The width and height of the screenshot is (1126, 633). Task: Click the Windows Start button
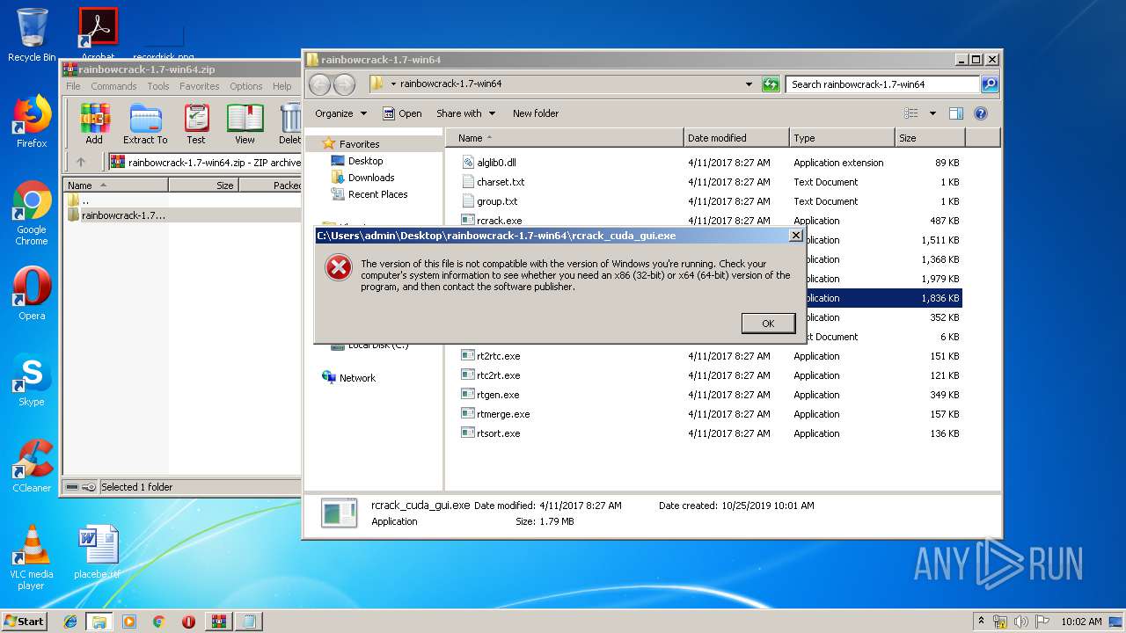coord(24,621)
